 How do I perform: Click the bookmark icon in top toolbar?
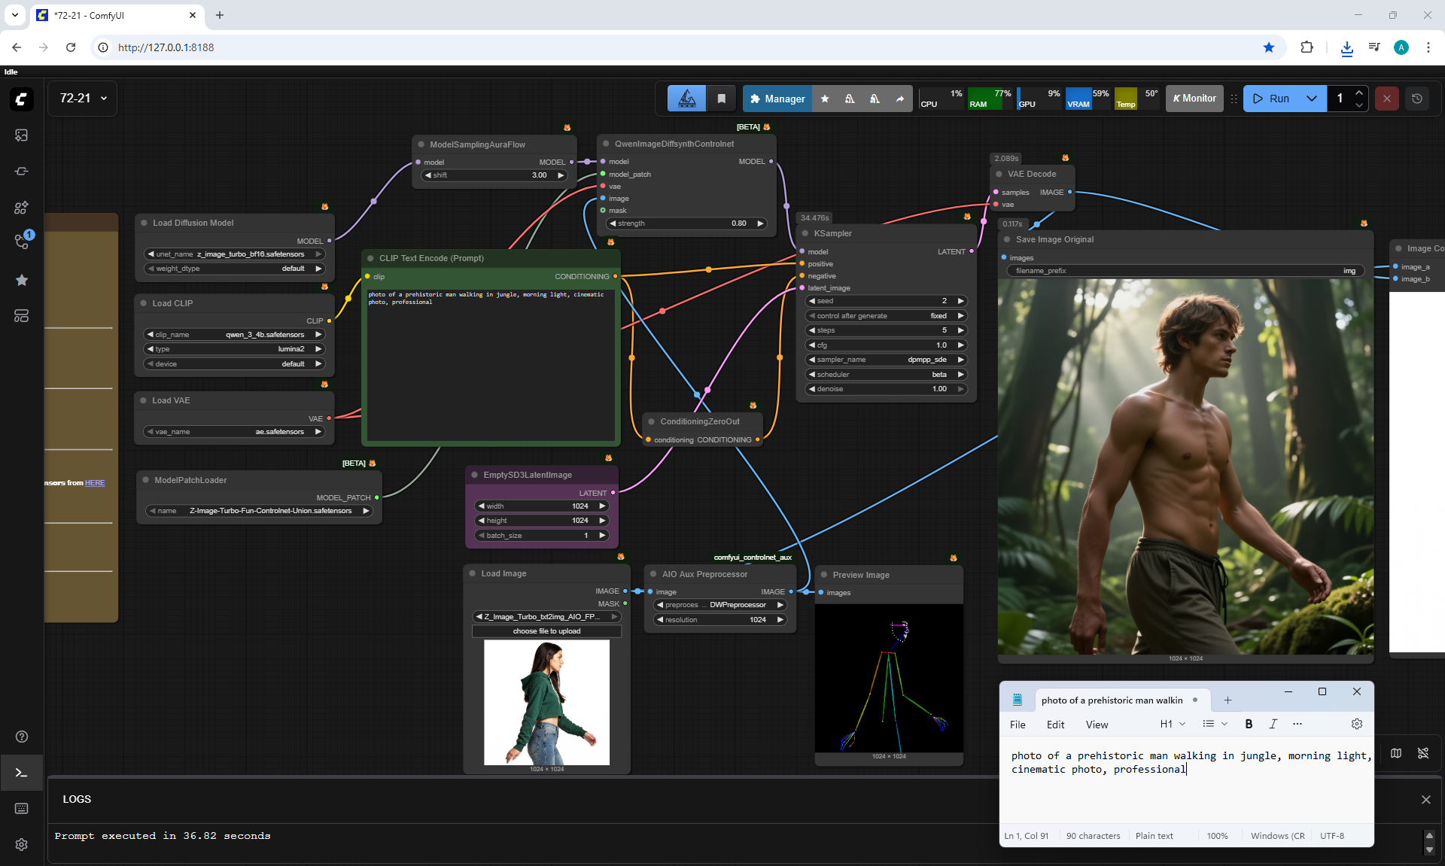pyautogui.click(x=721, y=99)
